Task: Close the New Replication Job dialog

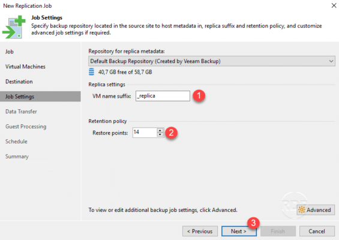Action: 334,5
